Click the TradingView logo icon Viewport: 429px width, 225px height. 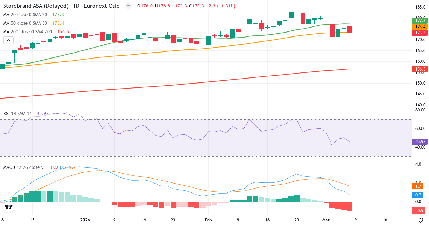[x=9, y=207]
